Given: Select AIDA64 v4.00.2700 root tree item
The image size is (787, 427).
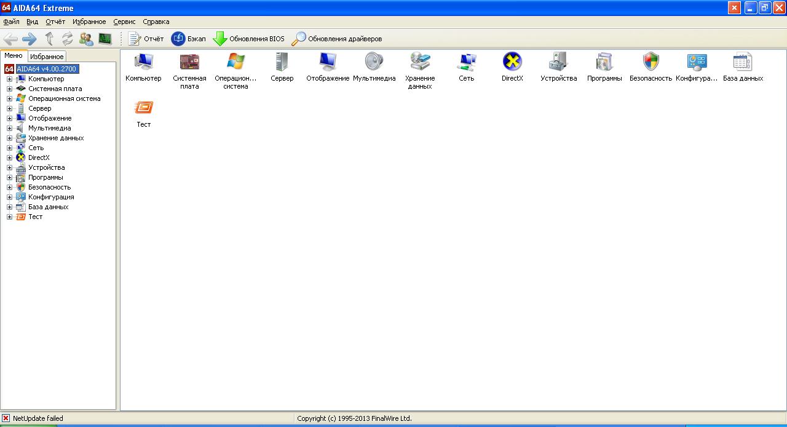Looking at the screenshot, I should pos(47,69).
